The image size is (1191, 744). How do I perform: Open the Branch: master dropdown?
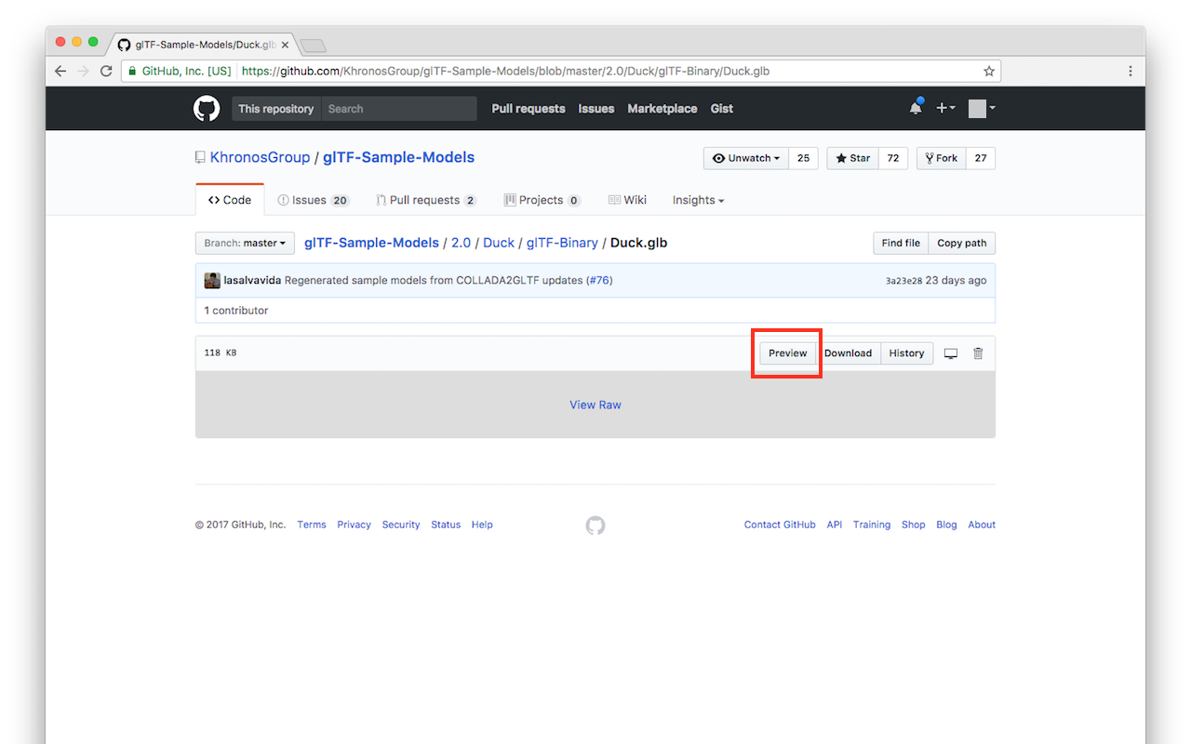point(244,243)
